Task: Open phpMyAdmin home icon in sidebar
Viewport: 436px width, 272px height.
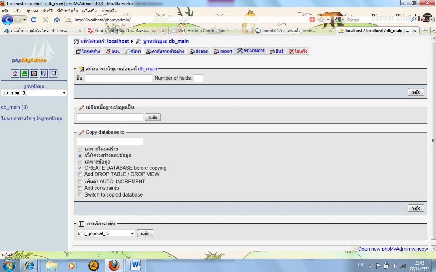Action: coord(15,73)
